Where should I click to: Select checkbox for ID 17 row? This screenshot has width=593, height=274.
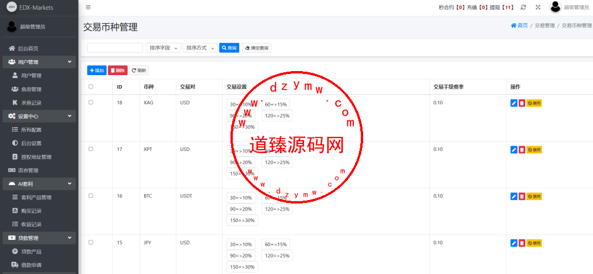click(91, 149)
